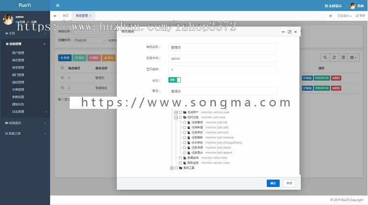
Task: Check the 任务查询 permission checkbox
Action: pyautogui.click(x=184, y=123)
